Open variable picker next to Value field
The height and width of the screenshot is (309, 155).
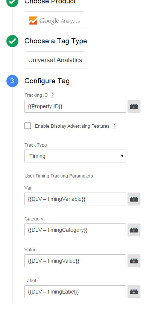click(x=134, y=261)
